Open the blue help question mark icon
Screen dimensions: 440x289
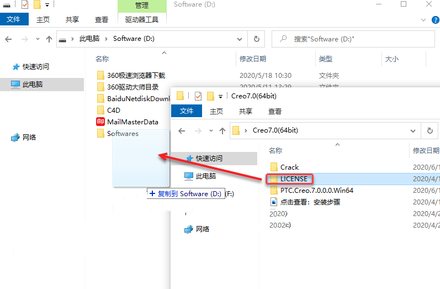pyautogui.click(x=435, y=20)
